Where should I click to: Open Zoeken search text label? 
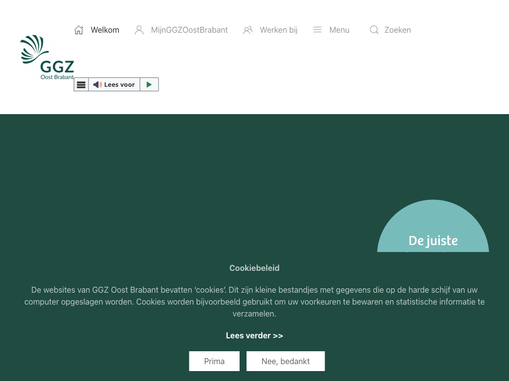397,30
